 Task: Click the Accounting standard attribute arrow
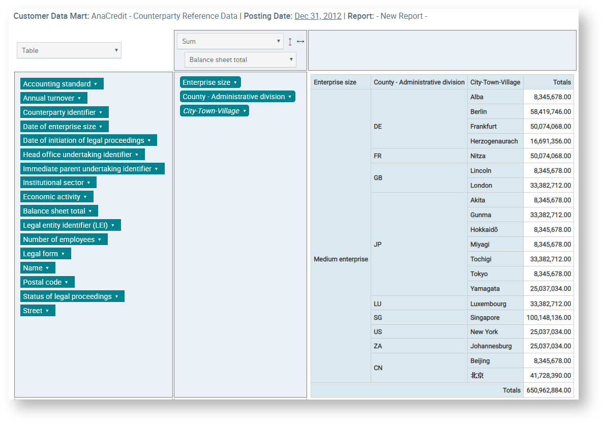coord(96,84)
